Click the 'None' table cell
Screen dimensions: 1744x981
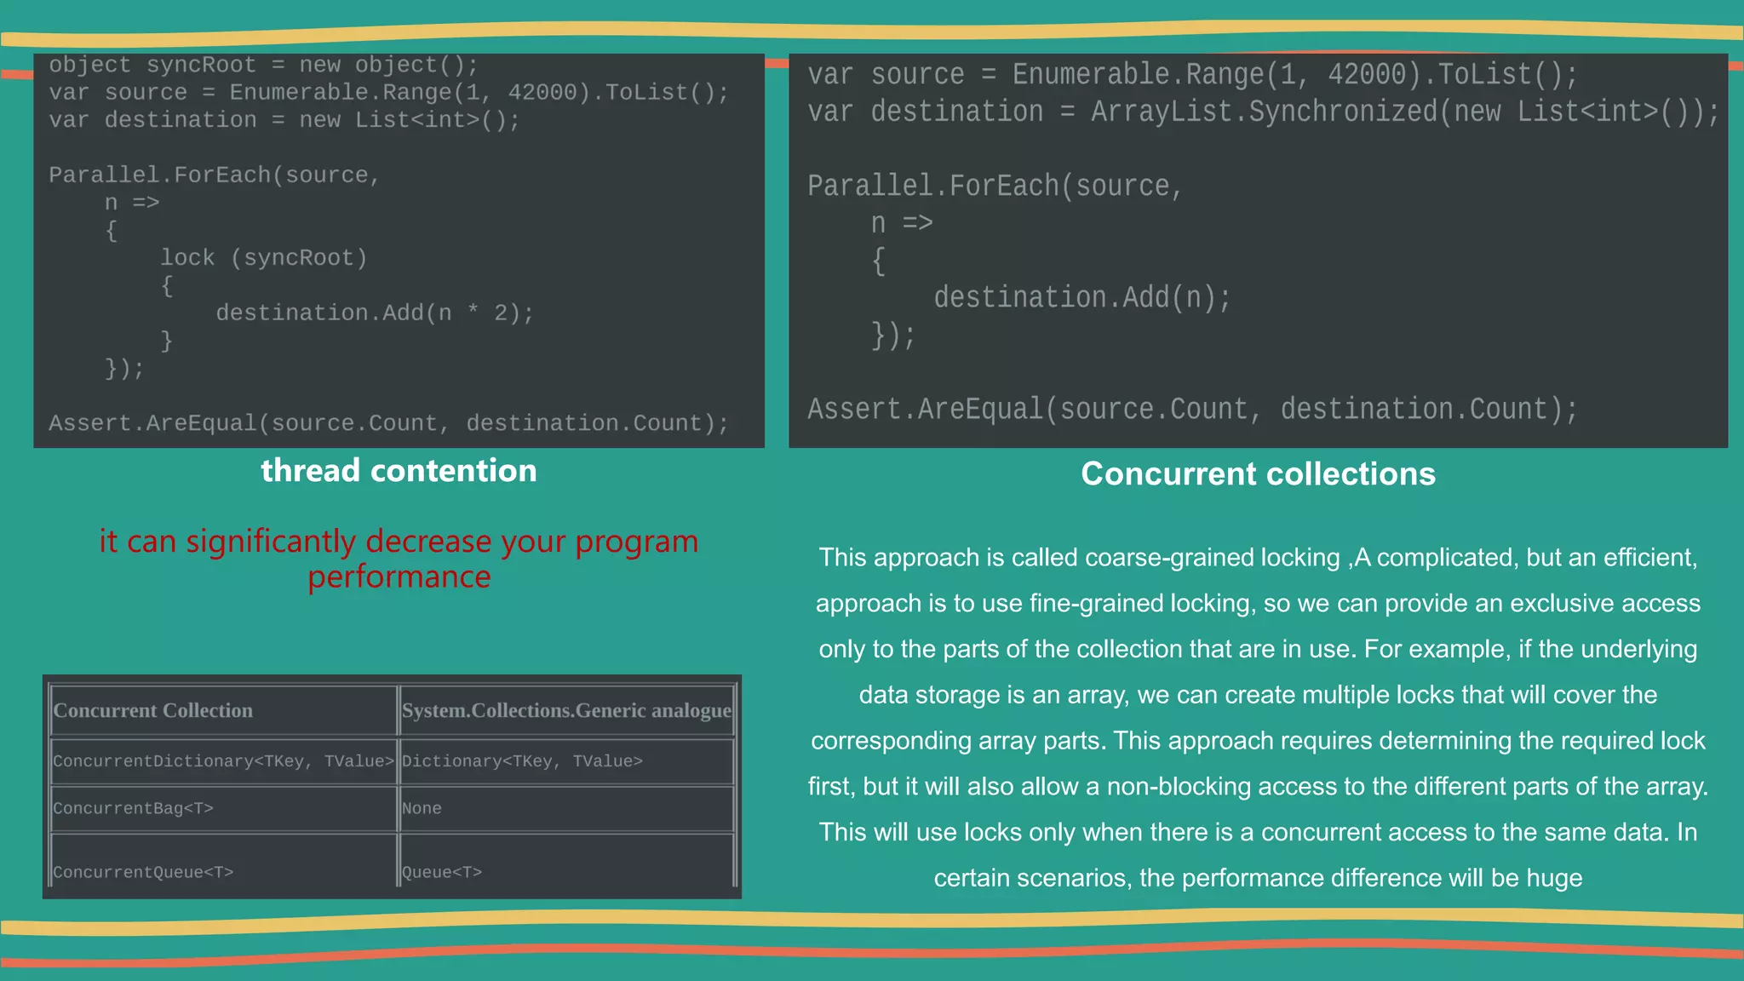pyautogui.click(x=422, y=808)
